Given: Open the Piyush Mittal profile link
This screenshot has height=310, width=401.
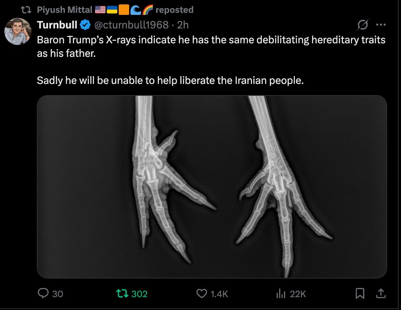Looking at the screenshot, I should [65, 10].
